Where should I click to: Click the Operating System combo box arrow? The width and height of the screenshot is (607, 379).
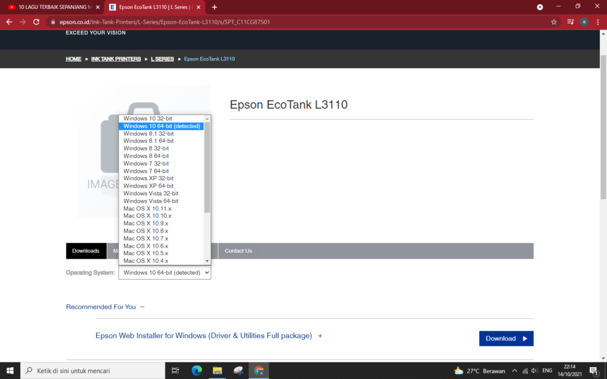tap(206, 272)
